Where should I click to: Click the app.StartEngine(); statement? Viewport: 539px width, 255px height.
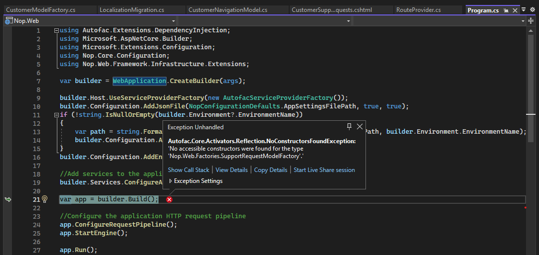coord(94,233)
